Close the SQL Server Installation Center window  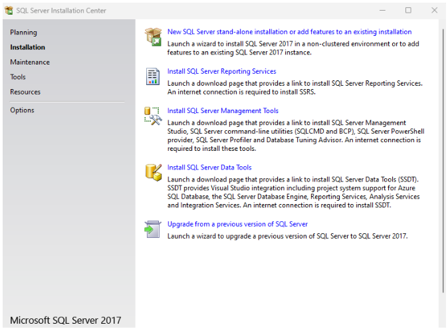434,10
